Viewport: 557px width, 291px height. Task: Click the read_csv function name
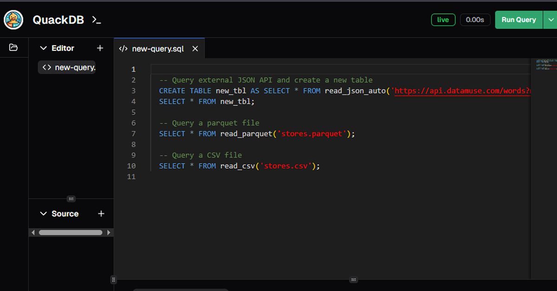point(238,166)
